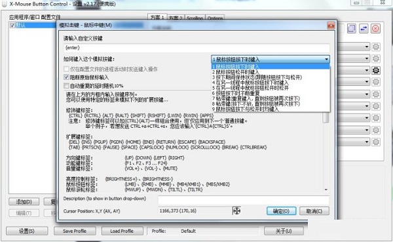Click the bottommost gear icon

point(376,142)
